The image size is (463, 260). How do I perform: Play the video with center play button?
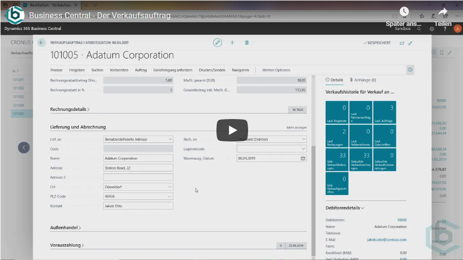[x=232, y=130]
